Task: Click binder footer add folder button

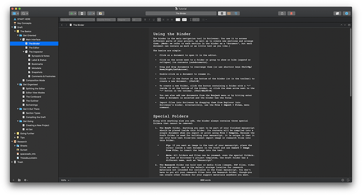Action: tap(19, 180)
